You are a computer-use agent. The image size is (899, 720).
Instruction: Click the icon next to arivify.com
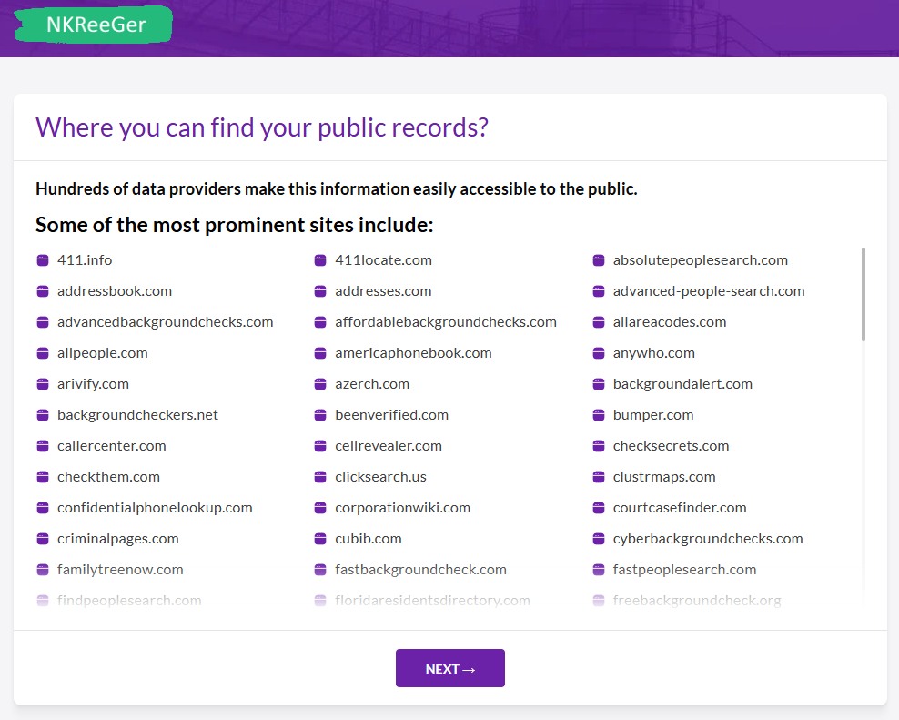tap(43, 384)
